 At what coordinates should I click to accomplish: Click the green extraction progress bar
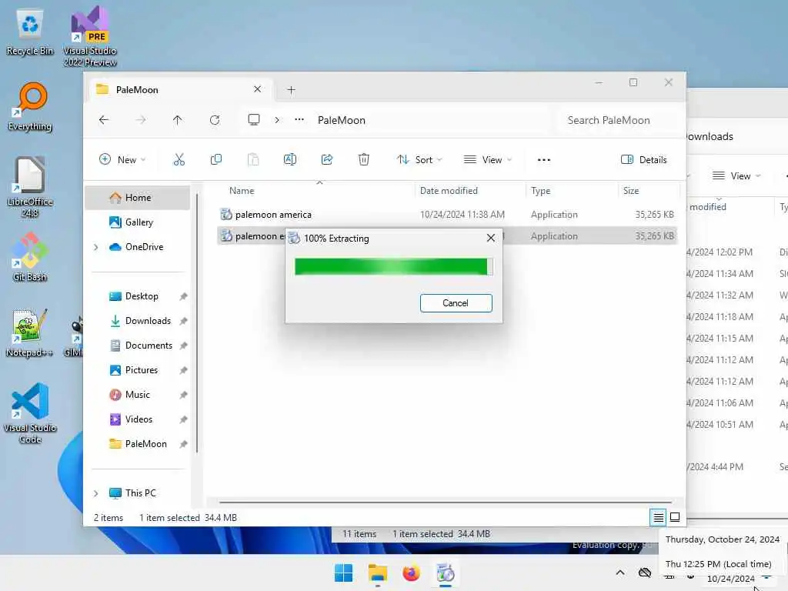393,266
